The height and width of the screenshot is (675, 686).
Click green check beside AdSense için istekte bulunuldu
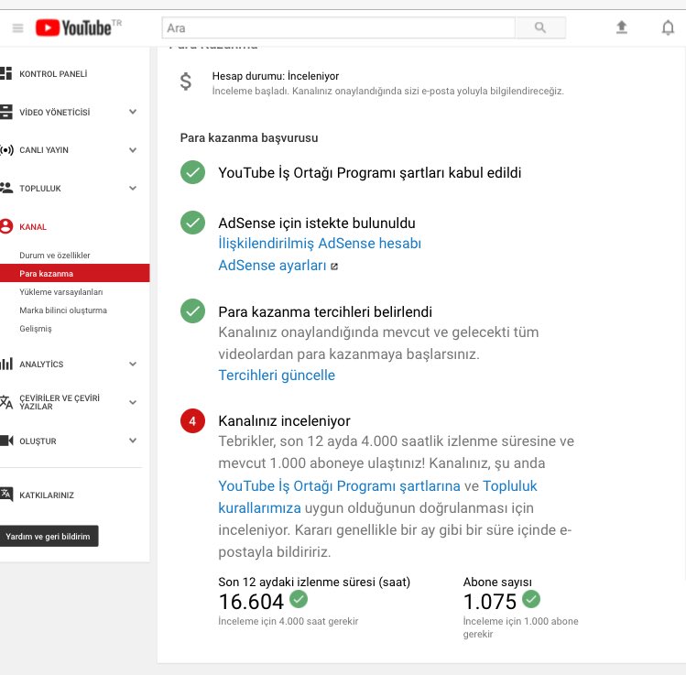pos(192,223)
